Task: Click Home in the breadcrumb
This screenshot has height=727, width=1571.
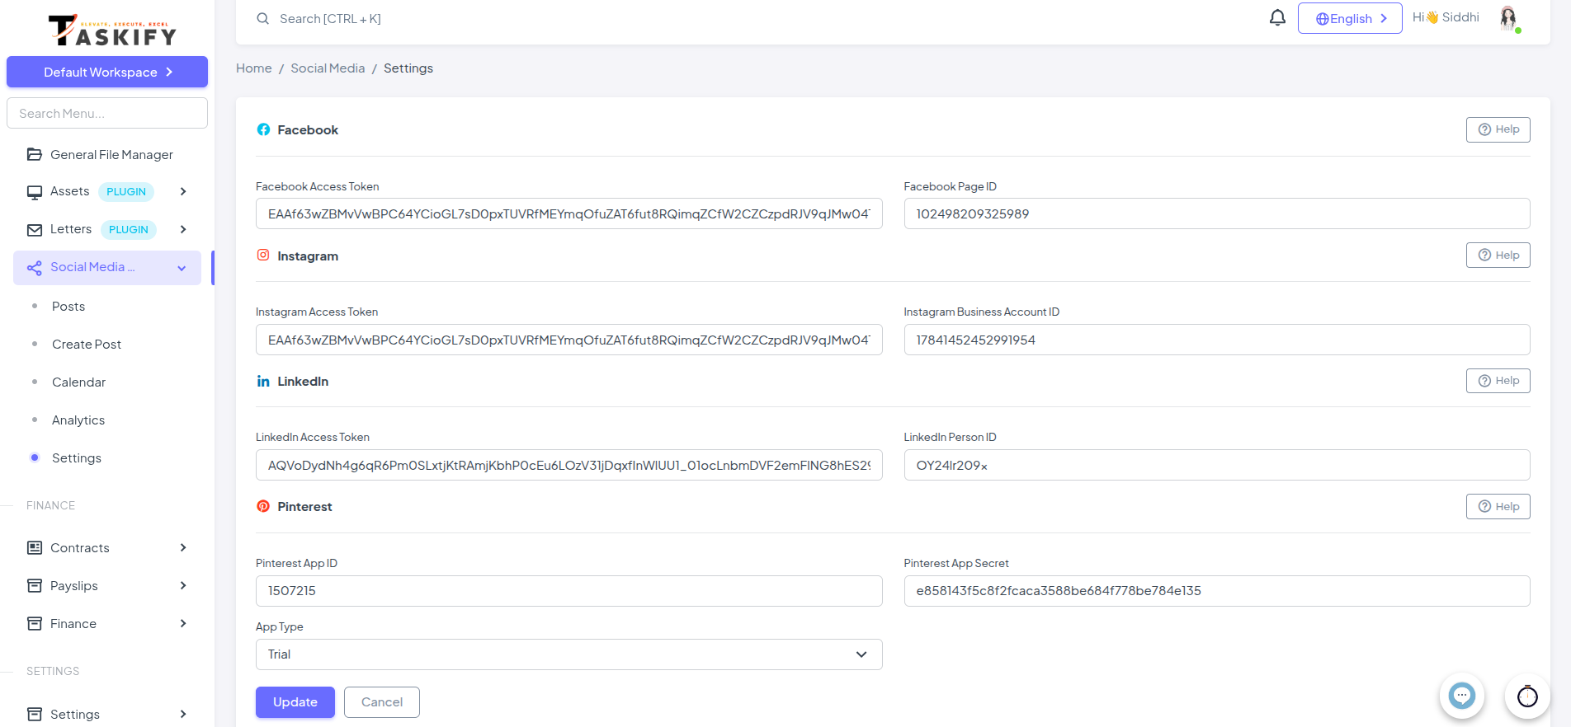Action: point(253,68)
